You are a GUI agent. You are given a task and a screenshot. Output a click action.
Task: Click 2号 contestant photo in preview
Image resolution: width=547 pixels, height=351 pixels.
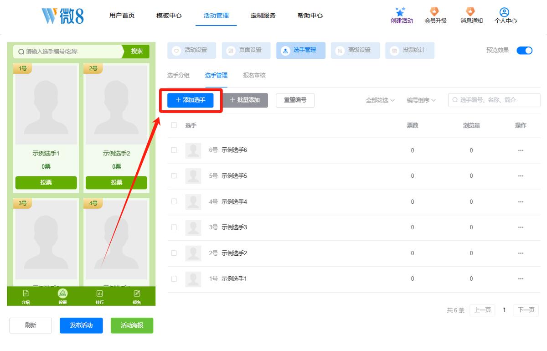point(116,105)
